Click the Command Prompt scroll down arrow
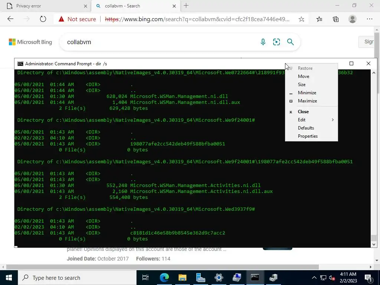The width and height of the screenshot is (380, 285). tap(374, 245)
